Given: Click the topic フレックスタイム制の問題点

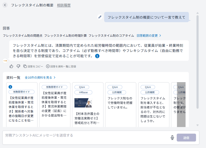Looking at the screenshot, I should pyautogui.click(x=22, y=35).
